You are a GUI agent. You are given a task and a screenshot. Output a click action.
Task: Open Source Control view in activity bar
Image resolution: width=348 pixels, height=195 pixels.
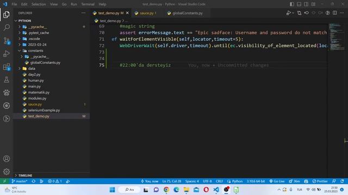click(x=7, y=41)
